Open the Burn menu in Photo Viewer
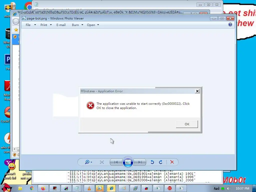 75,25
